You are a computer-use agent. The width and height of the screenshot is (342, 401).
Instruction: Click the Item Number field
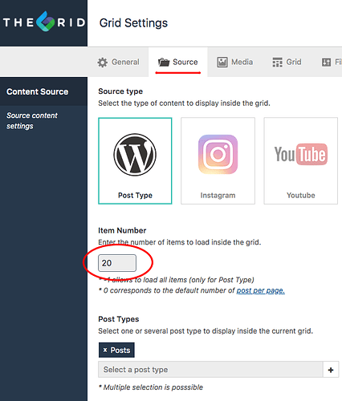117,263
